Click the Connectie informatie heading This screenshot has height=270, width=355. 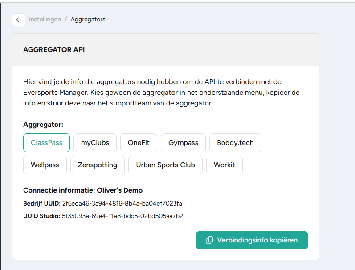point(83,190)
